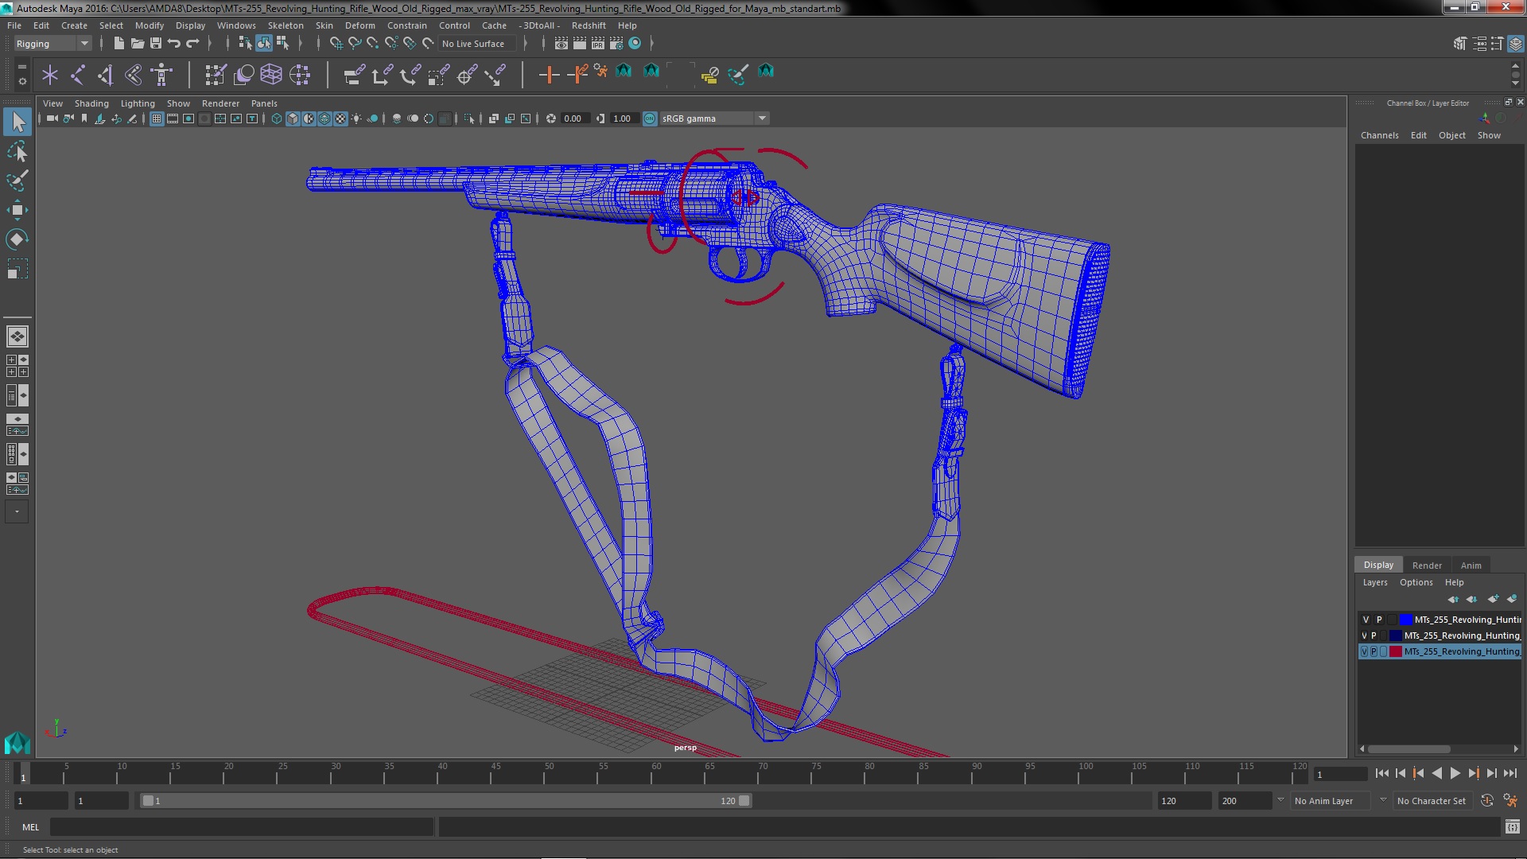This screenshot has height=859, width=1527.
Task: Click the Parent Constraint shelf icon
Action: tap(354, 75)
